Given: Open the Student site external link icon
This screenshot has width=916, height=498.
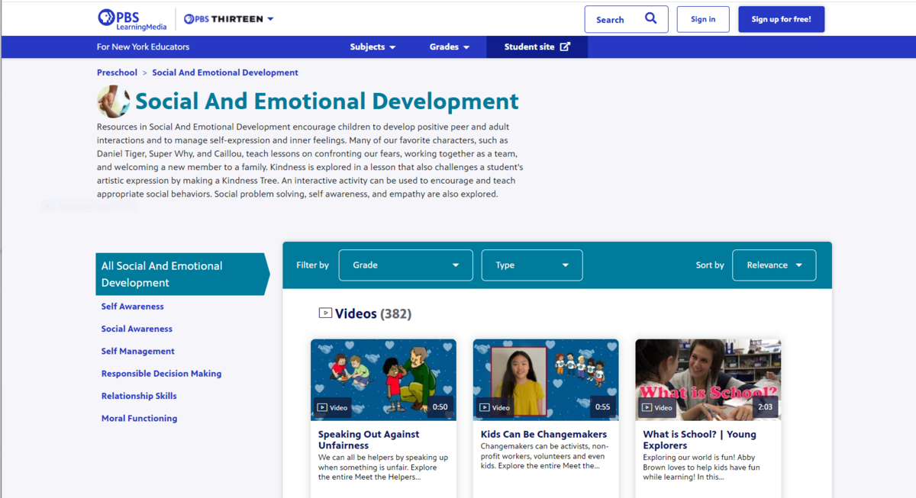Looking at the screenshot, I should tap(564, 47).
